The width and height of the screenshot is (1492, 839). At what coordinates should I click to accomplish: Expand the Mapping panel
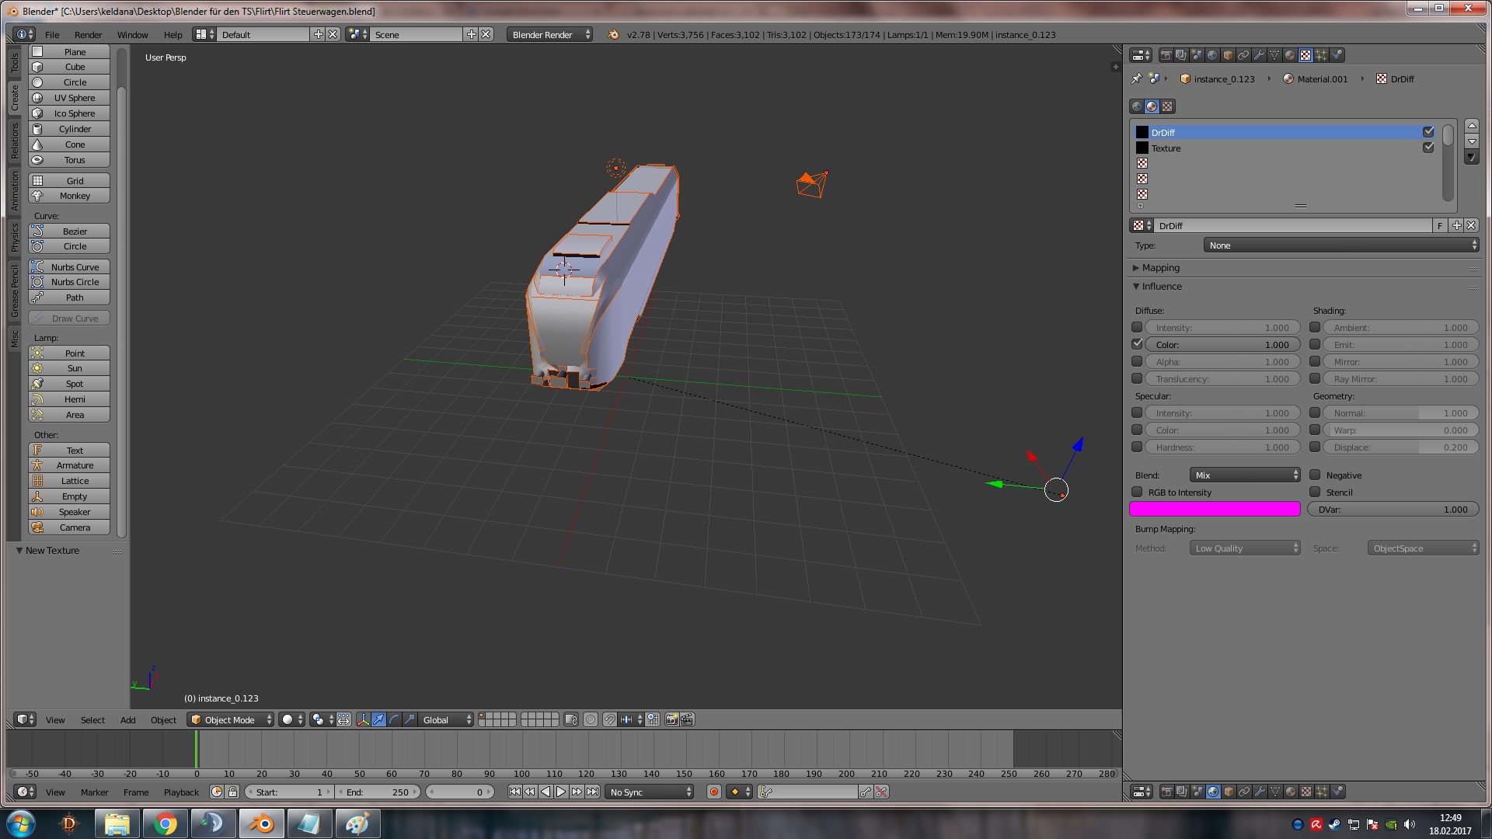click(1160, 268)
